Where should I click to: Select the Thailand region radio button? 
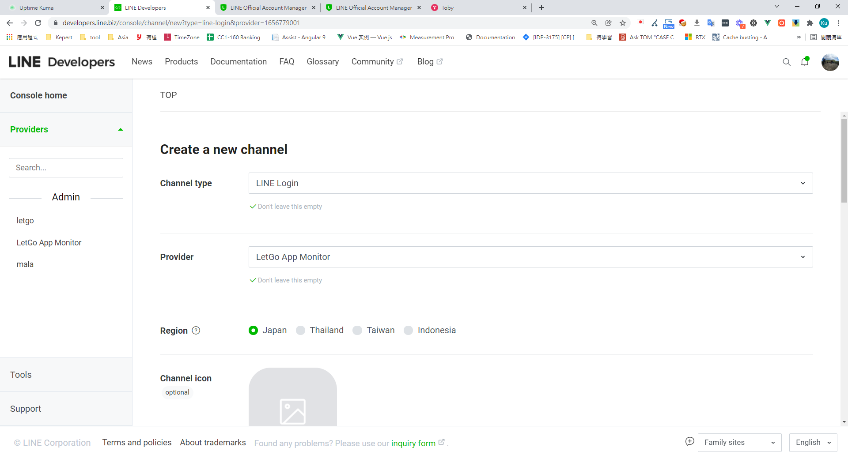[300, 331]
